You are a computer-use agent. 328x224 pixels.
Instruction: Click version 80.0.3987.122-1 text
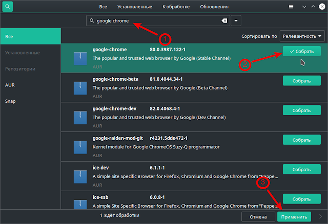click(x=168, y=50)
